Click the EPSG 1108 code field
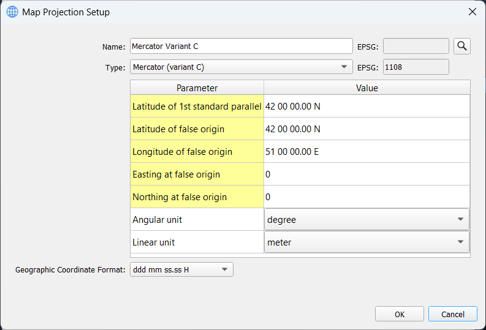Screen dimensions: 486x330 pos(416,67)
